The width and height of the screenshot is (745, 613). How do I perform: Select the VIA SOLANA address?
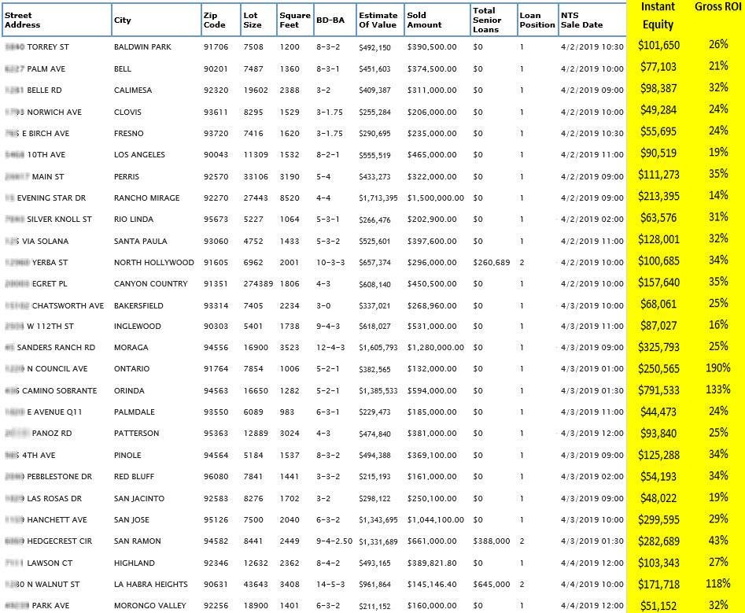coord(37,242)
